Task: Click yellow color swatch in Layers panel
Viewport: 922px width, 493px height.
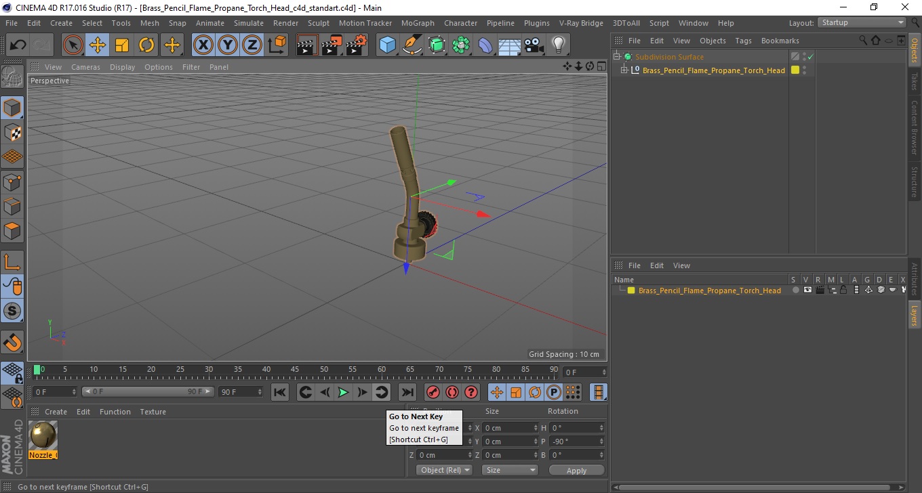Action: click(631, 291)
